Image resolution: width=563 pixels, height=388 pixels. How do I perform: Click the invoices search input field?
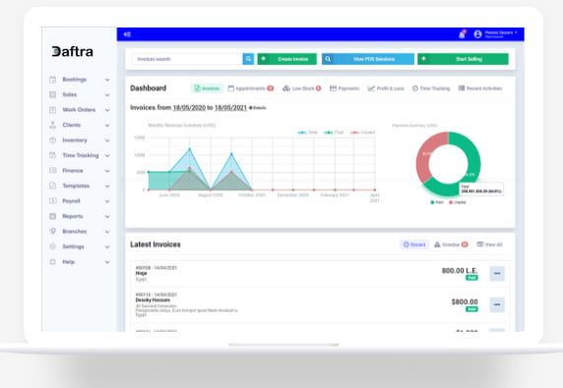coord(187,59)
